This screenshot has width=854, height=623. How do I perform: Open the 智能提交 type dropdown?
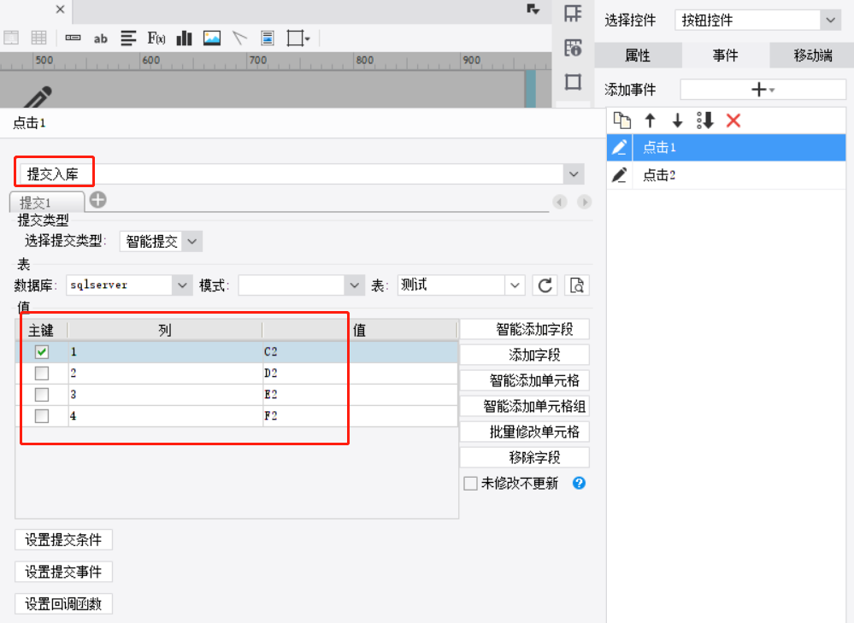click(x=192, y=241)
